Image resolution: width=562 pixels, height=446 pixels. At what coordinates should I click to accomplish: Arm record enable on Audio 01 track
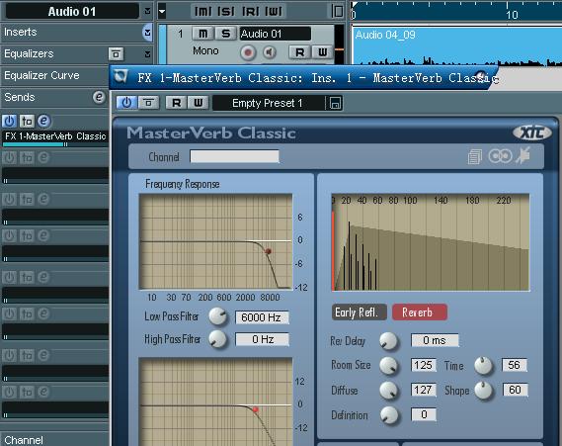point(248,52)
